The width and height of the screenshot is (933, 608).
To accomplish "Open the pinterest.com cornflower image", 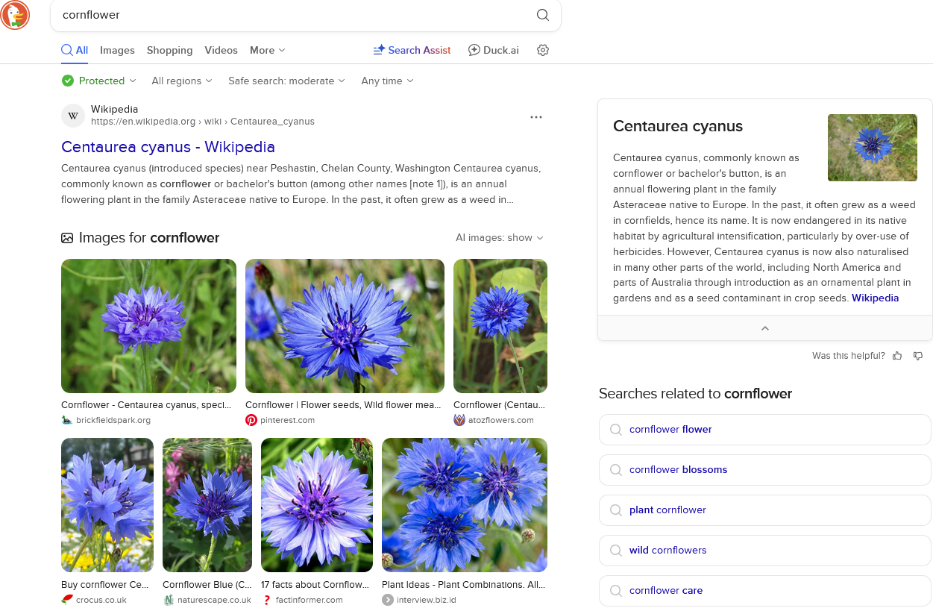I will point(345,326).
